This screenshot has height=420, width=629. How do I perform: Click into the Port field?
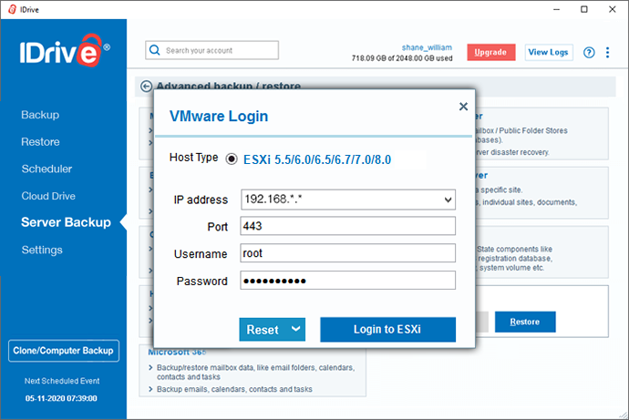(x=348, y=226)
